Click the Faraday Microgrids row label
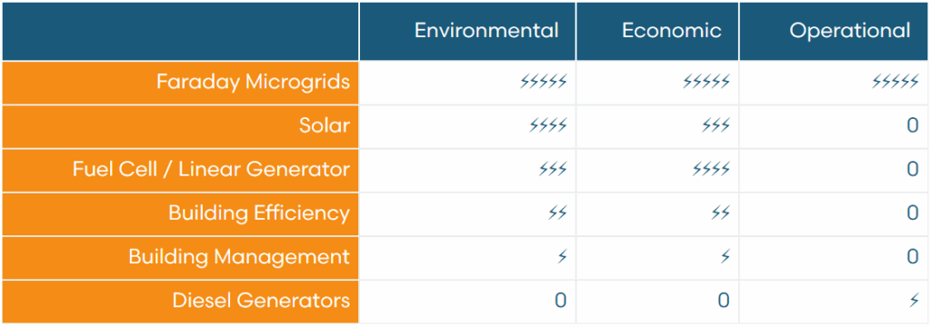Viewport: 931px width, 327px height. 253,82
